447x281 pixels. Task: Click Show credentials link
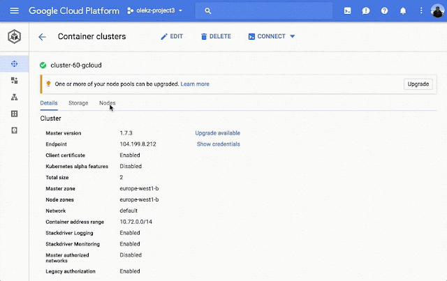coord(219,144)
